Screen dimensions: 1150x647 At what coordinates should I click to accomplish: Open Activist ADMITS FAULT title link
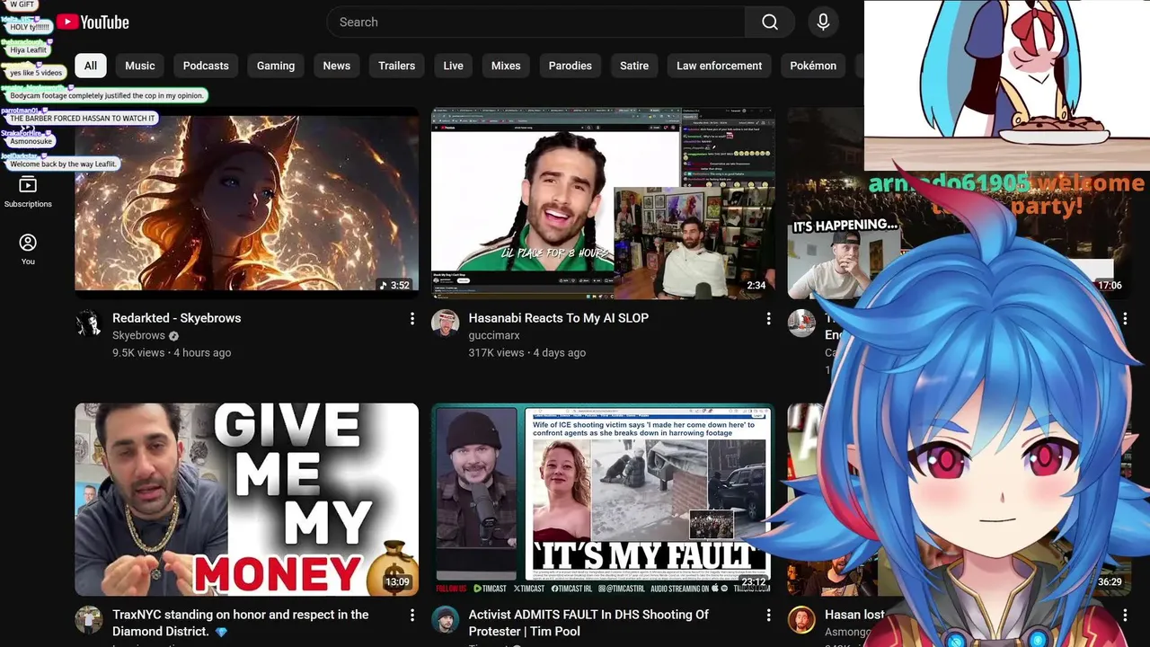click(x=588, y=623)
